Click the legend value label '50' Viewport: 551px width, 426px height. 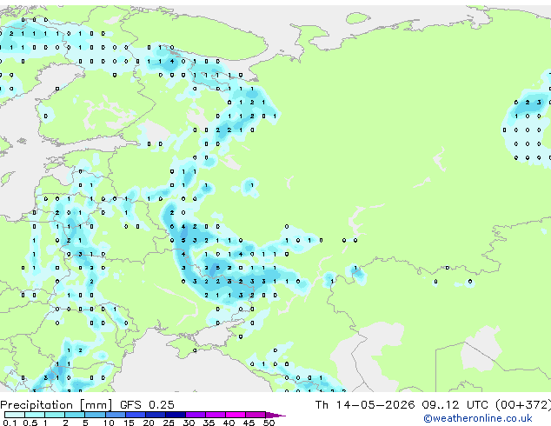[x=269, y=423]
